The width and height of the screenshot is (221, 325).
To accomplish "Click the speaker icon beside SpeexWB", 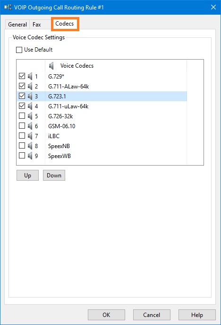I will click(x=30, y=156).
